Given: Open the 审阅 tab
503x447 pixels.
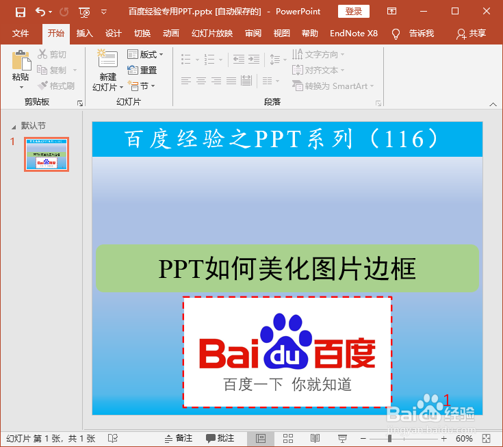Looking at the screenshot, I should coord(253,34).
